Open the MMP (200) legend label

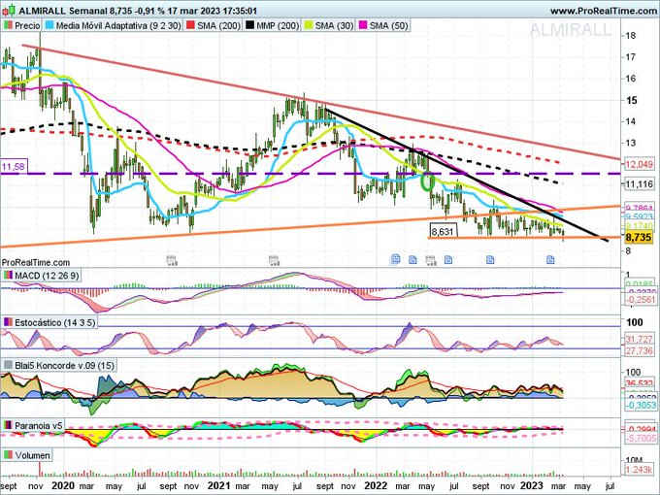point(278,25)
